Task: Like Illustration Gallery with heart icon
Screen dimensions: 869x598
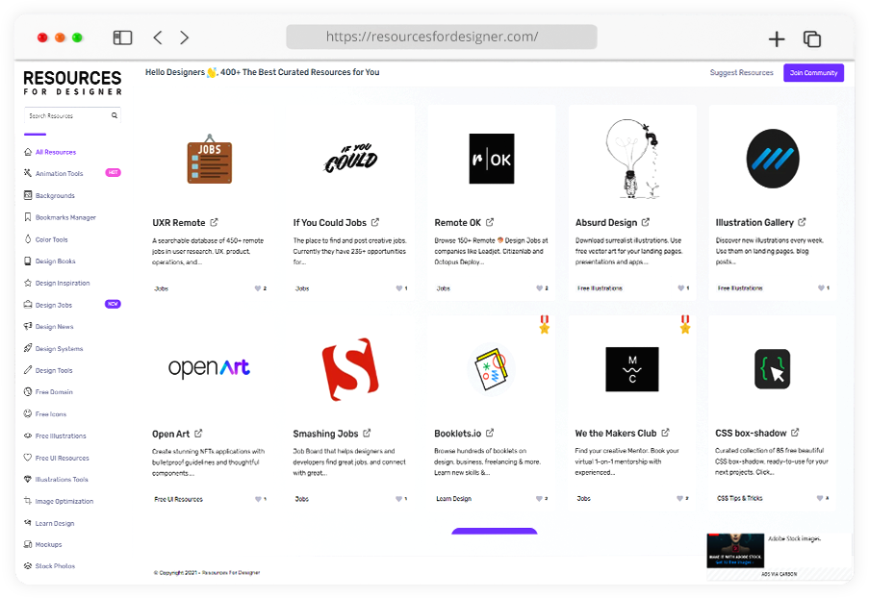Action: 821,287
